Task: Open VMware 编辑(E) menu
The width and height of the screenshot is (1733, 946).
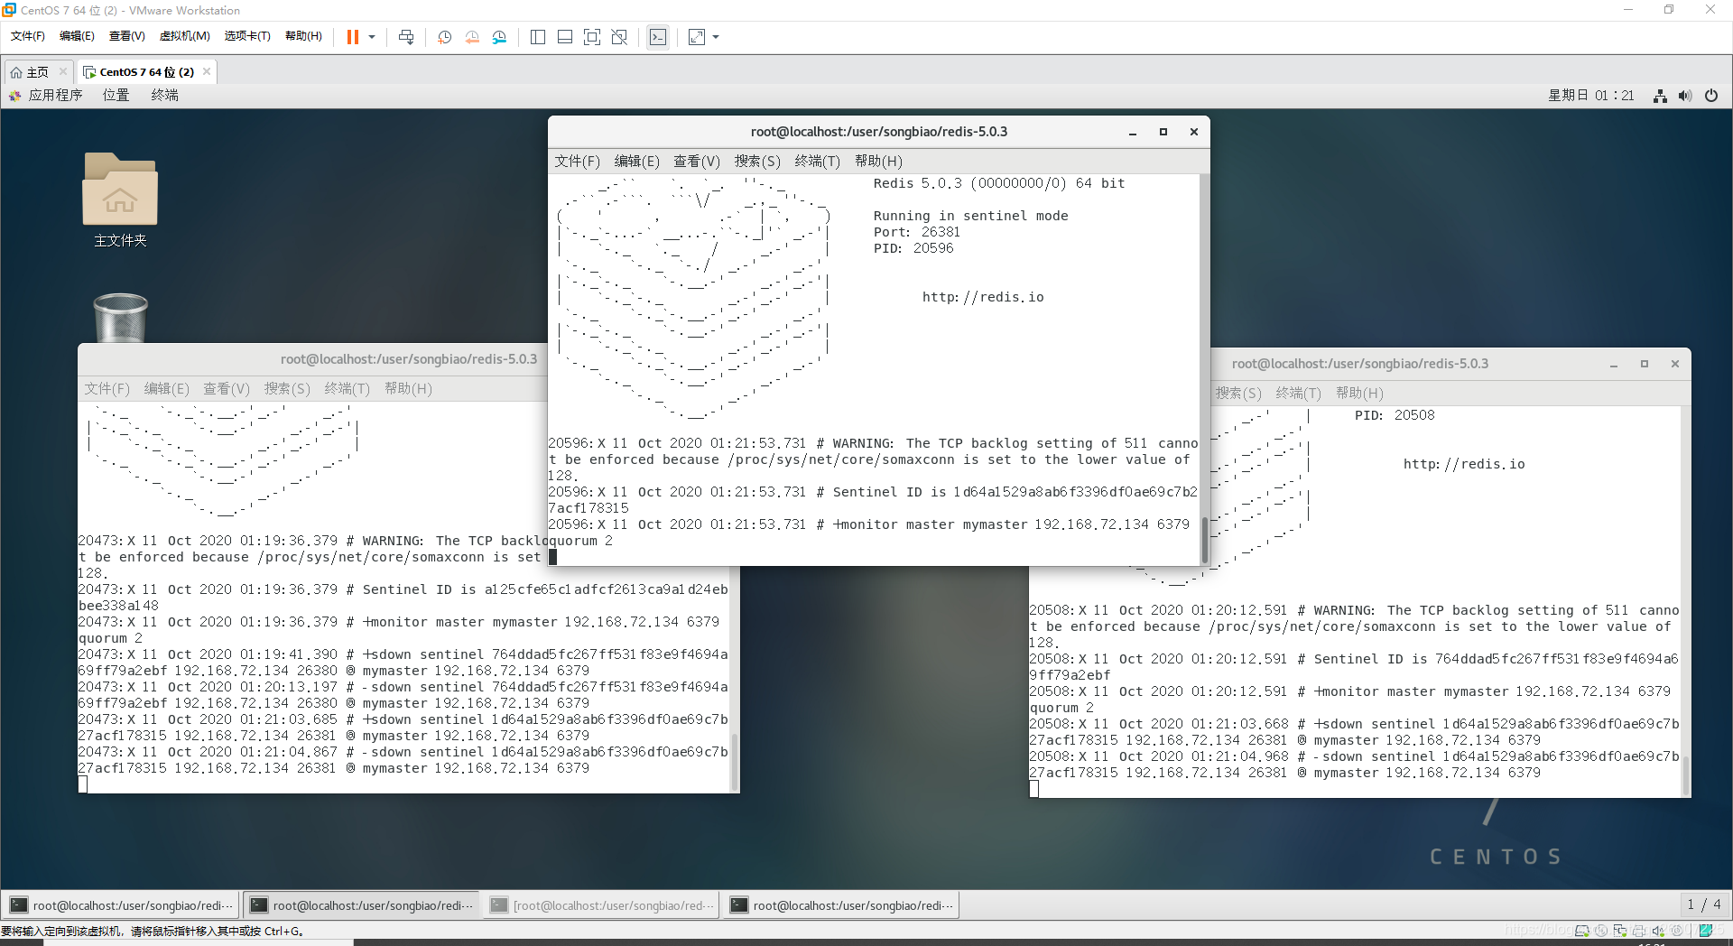Action: point(77,36)
